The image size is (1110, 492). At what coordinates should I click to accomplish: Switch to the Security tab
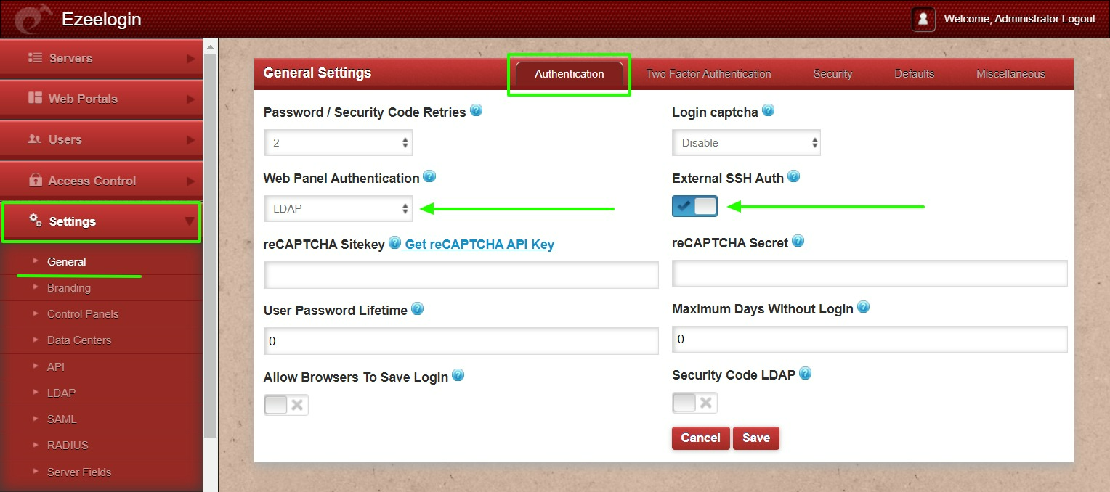coord(832,74)
